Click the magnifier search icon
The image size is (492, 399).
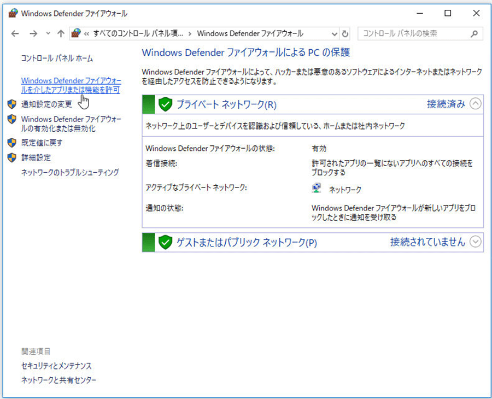(x=475, y=33)
